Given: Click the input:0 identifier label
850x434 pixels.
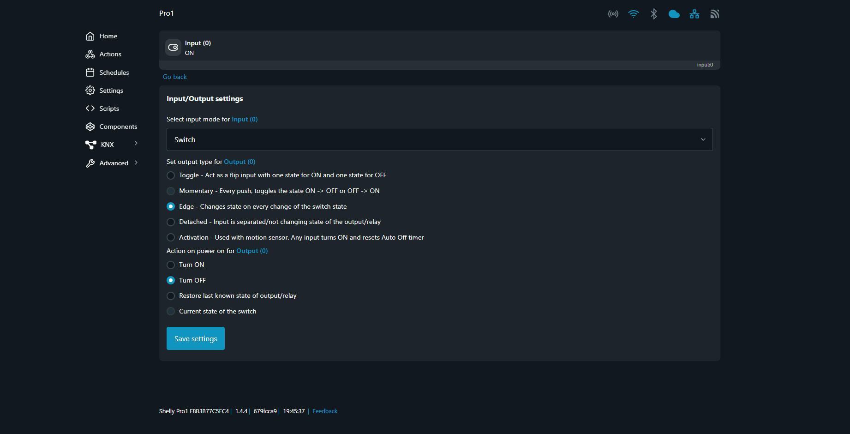Looking at the screenshot, I should pos(705,65).
